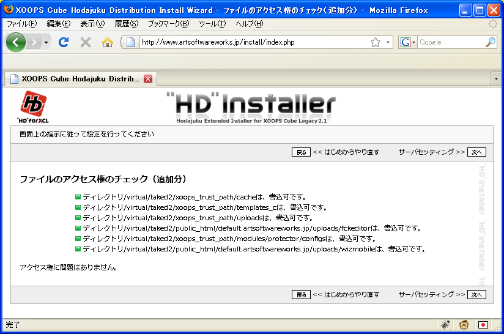Open the ファイル(F) menu
The height and width of the screenshot is (334, 504).
pos(21,24)
